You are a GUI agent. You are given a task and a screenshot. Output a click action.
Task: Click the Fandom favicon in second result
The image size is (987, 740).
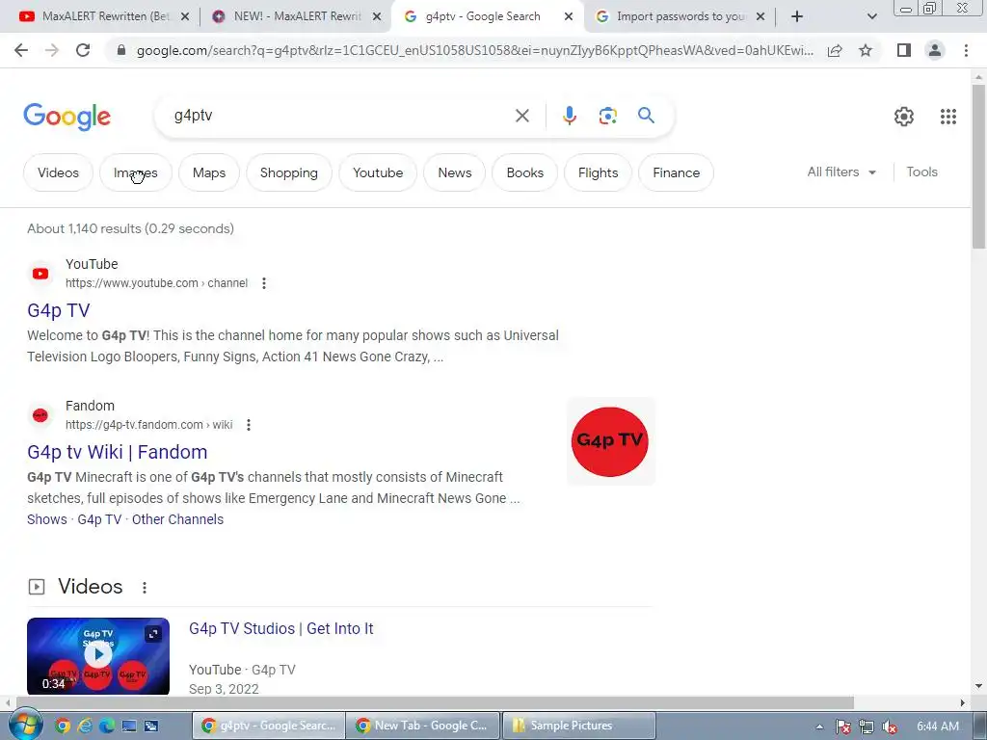(40, 415)
